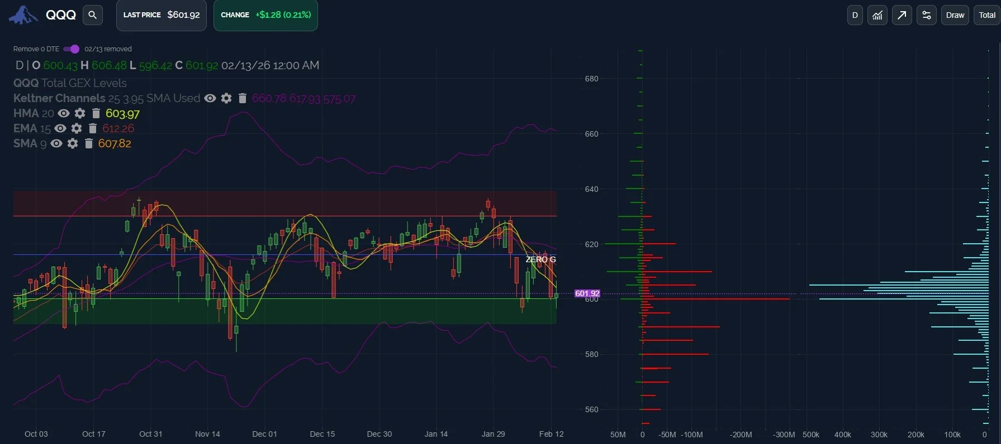This screenshot has height=444, width=1001.
Task: Click the EMA value 612.26
Action: tap(118, 128)
